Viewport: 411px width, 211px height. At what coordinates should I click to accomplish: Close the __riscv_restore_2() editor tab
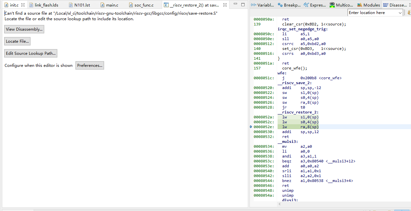225,5
